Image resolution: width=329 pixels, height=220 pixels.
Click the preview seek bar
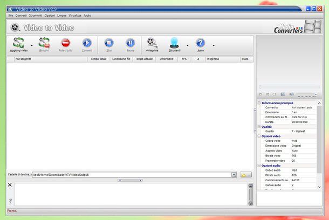(x=289, y=87)
